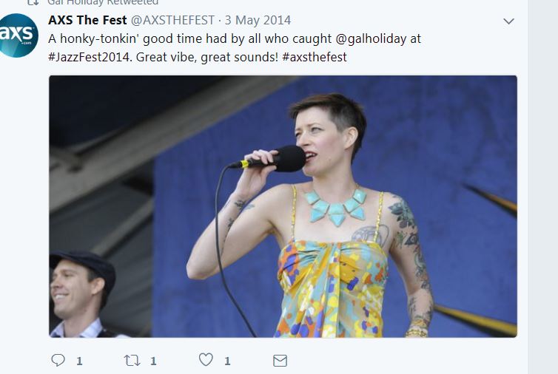Expand the tweet options chevron menu
Viewport: 558px width, 374px height.
tap(508, 21)
